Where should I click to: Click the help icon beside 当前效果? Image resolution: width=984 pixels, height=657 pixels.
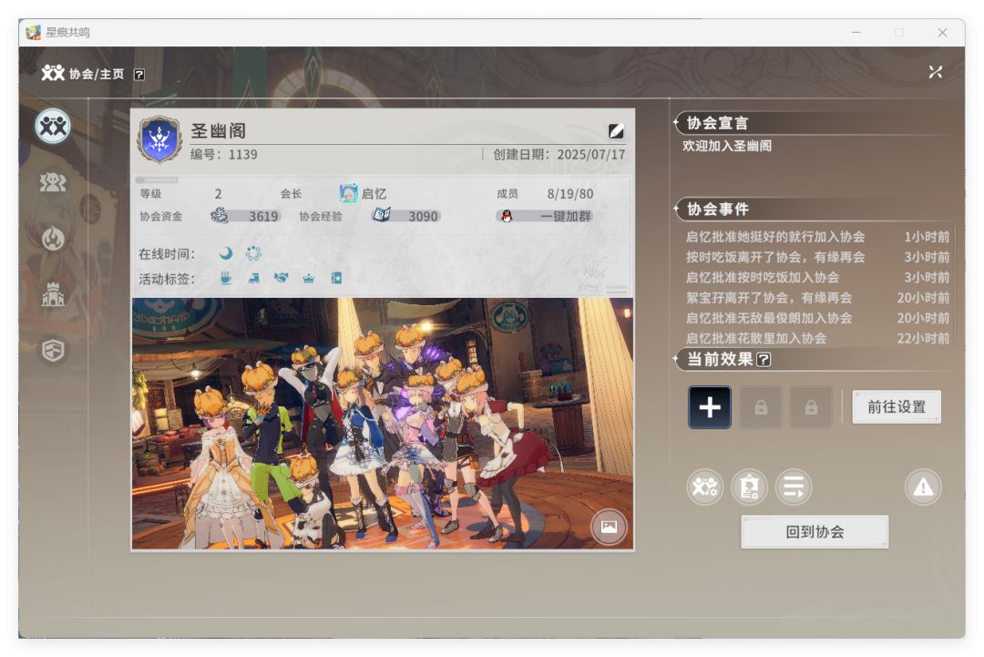764,360
